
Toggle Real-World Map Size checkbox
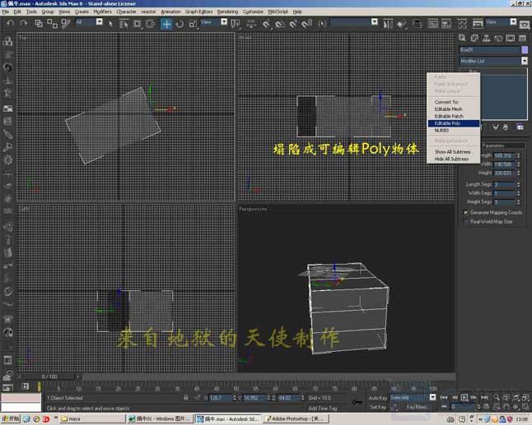click(x=466, y=221)
